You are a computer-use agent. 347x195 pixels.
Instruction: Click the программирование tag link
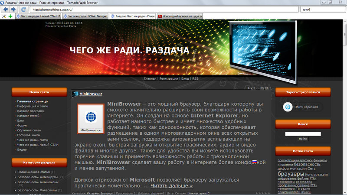294,185
